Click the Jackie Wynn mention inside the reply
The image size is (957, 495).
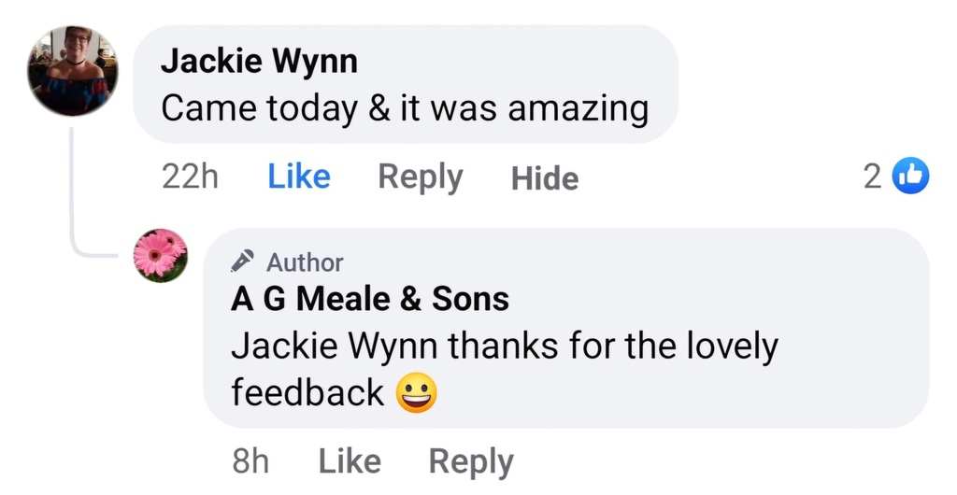click(336, 346)
